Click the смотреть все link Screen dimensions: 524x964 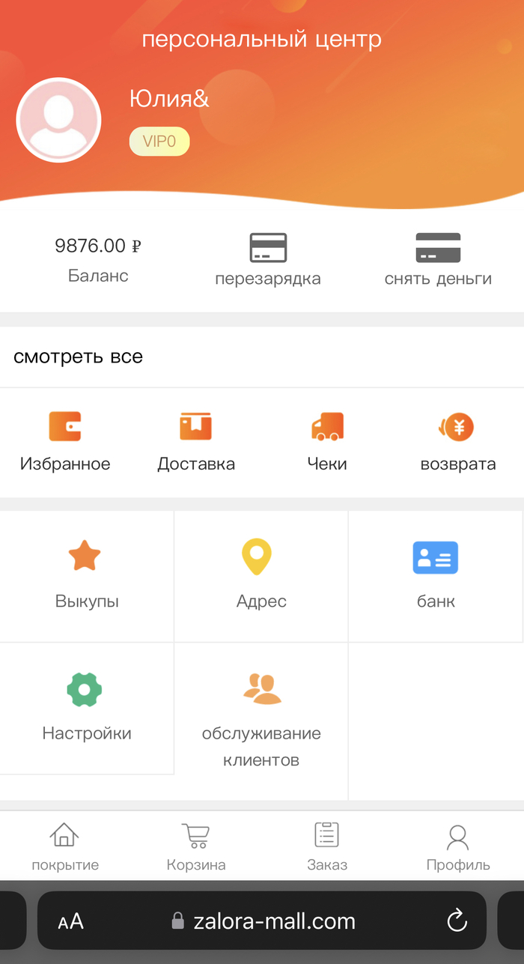coord(78,357)
